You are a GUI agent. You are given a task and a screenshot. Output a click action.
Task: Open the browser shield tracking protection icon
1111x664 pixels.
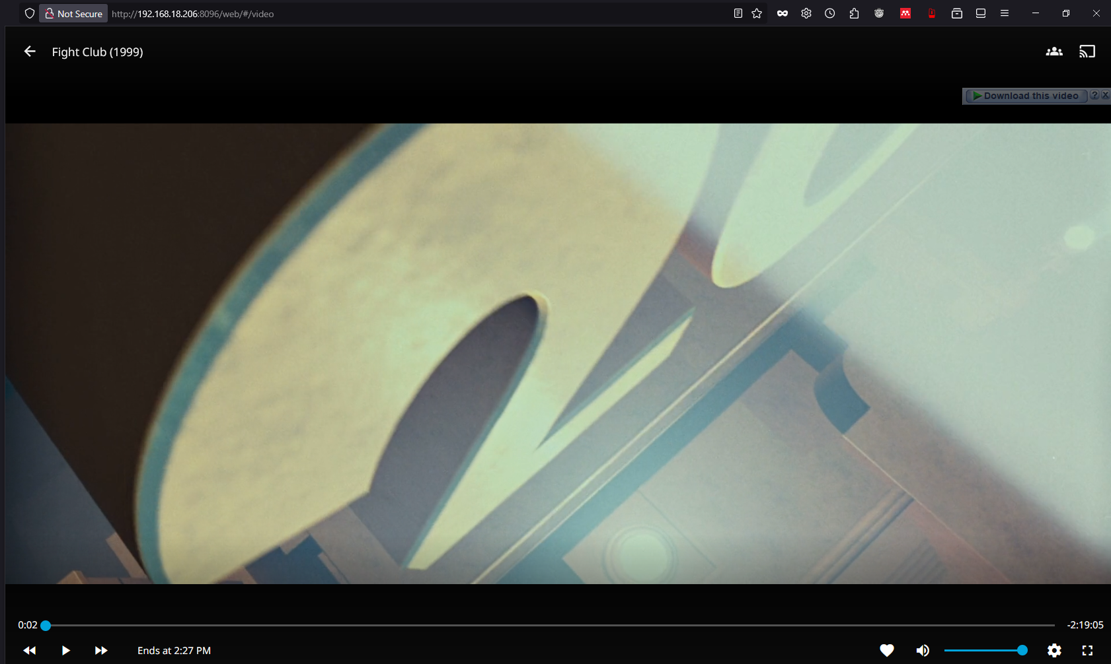[29, 13]
